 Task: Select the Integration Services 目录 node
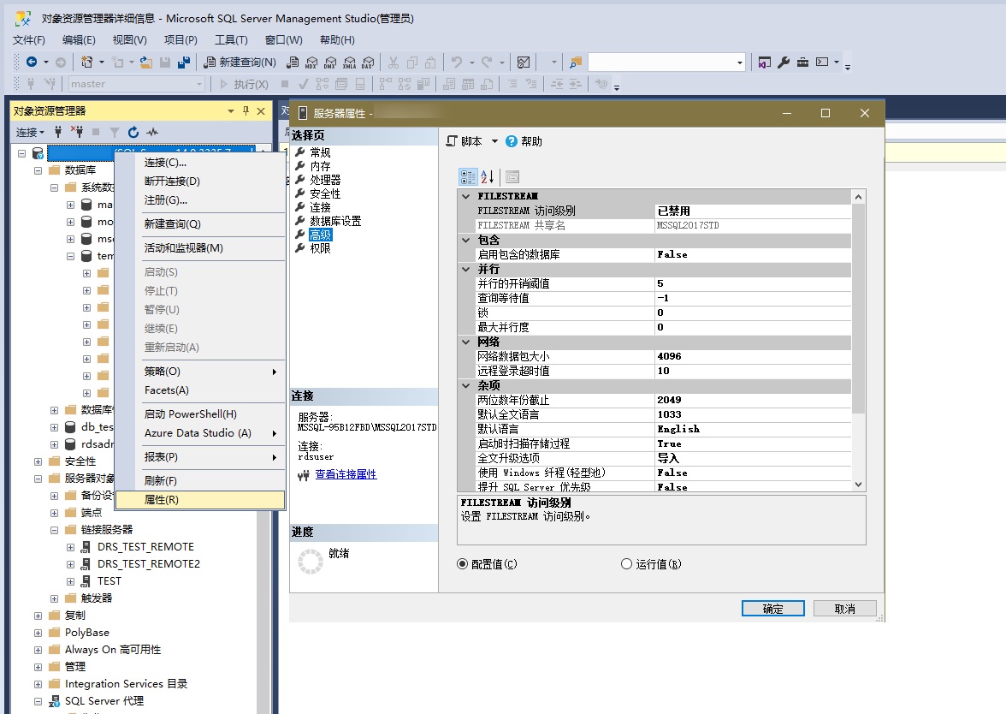126,684
